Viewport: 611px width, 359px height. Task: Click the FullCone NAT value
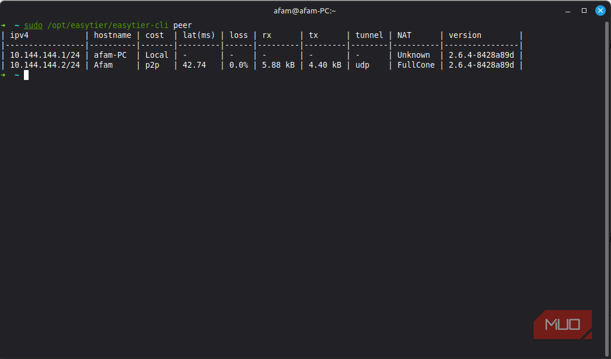pos(416,65)
